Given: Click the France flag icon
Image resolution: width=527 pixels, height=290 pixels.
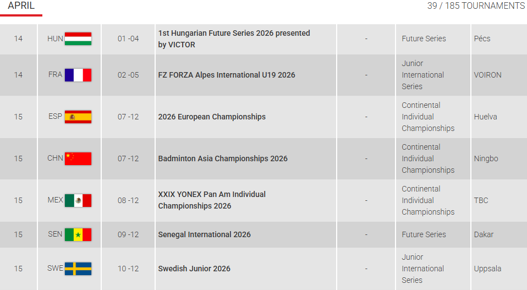Looking at the screenshot, I should (78, 75).
